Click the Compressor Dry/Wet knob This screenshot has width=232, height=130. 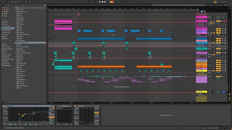click(97, 122)
